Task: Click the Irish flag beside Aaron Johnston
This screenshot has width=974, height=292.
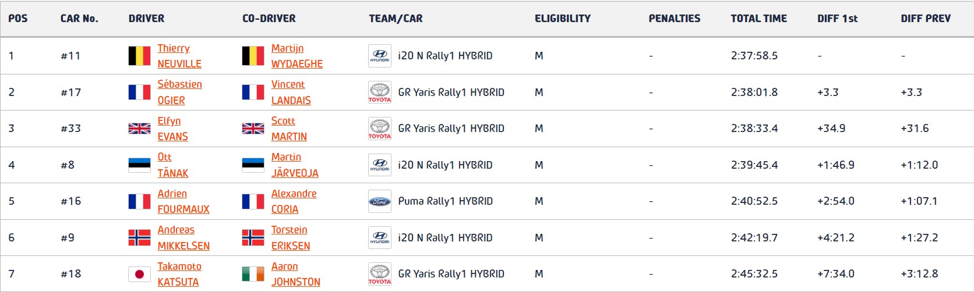Action: (253, 274)
